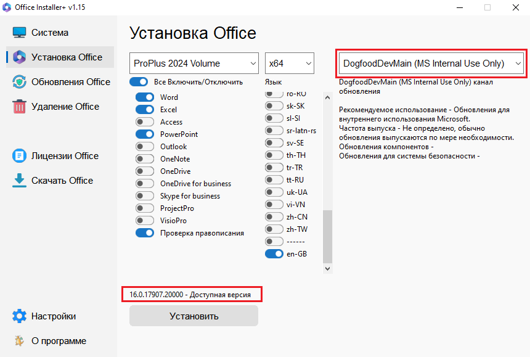This screenshot has width=530, height=357.
Task: Click the Установить button
Action: [x=194, y=316]
